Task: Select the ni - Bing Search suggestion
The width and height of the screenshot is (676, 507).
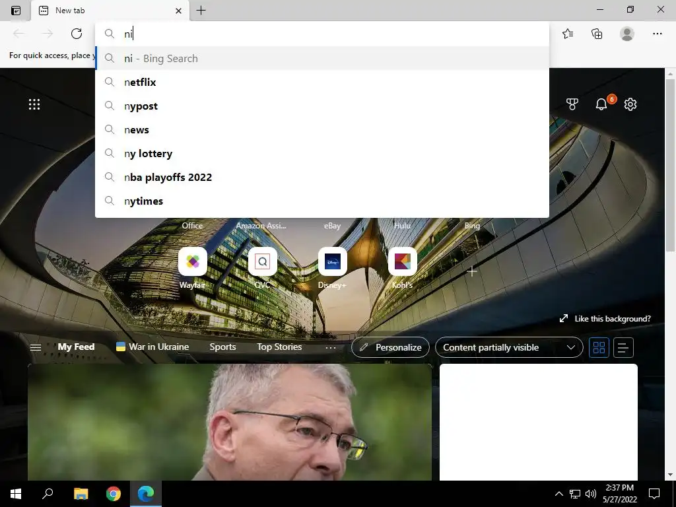Action: [322, 58]
